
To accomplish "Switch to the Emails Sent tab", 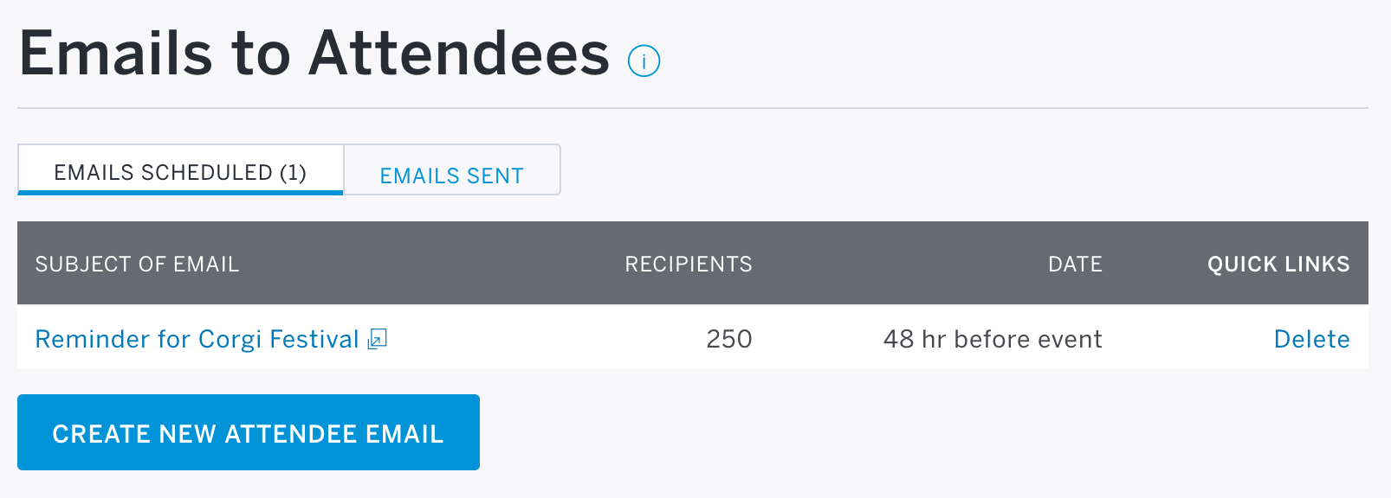I will (x=452, y=170).
